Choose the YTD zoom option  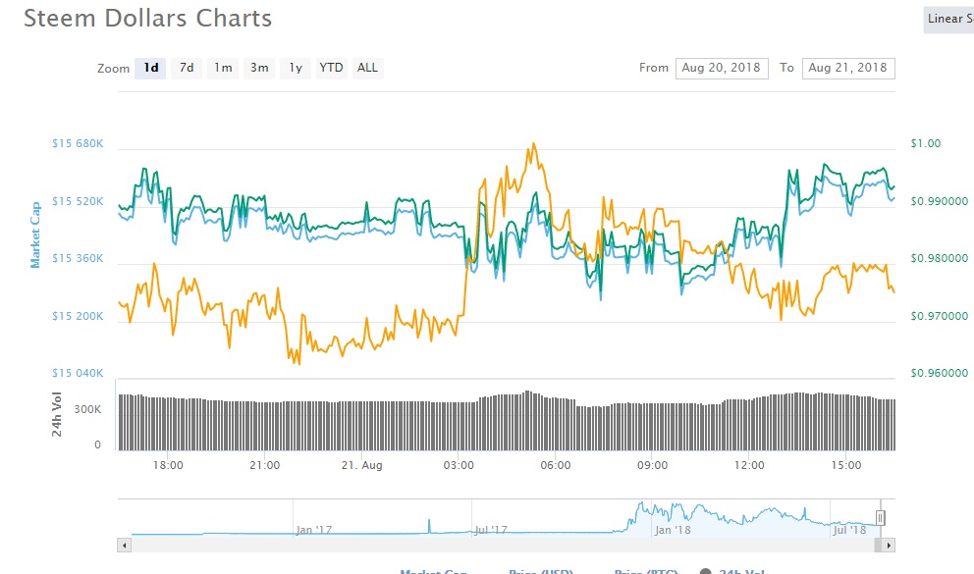(x=331, y=68)
